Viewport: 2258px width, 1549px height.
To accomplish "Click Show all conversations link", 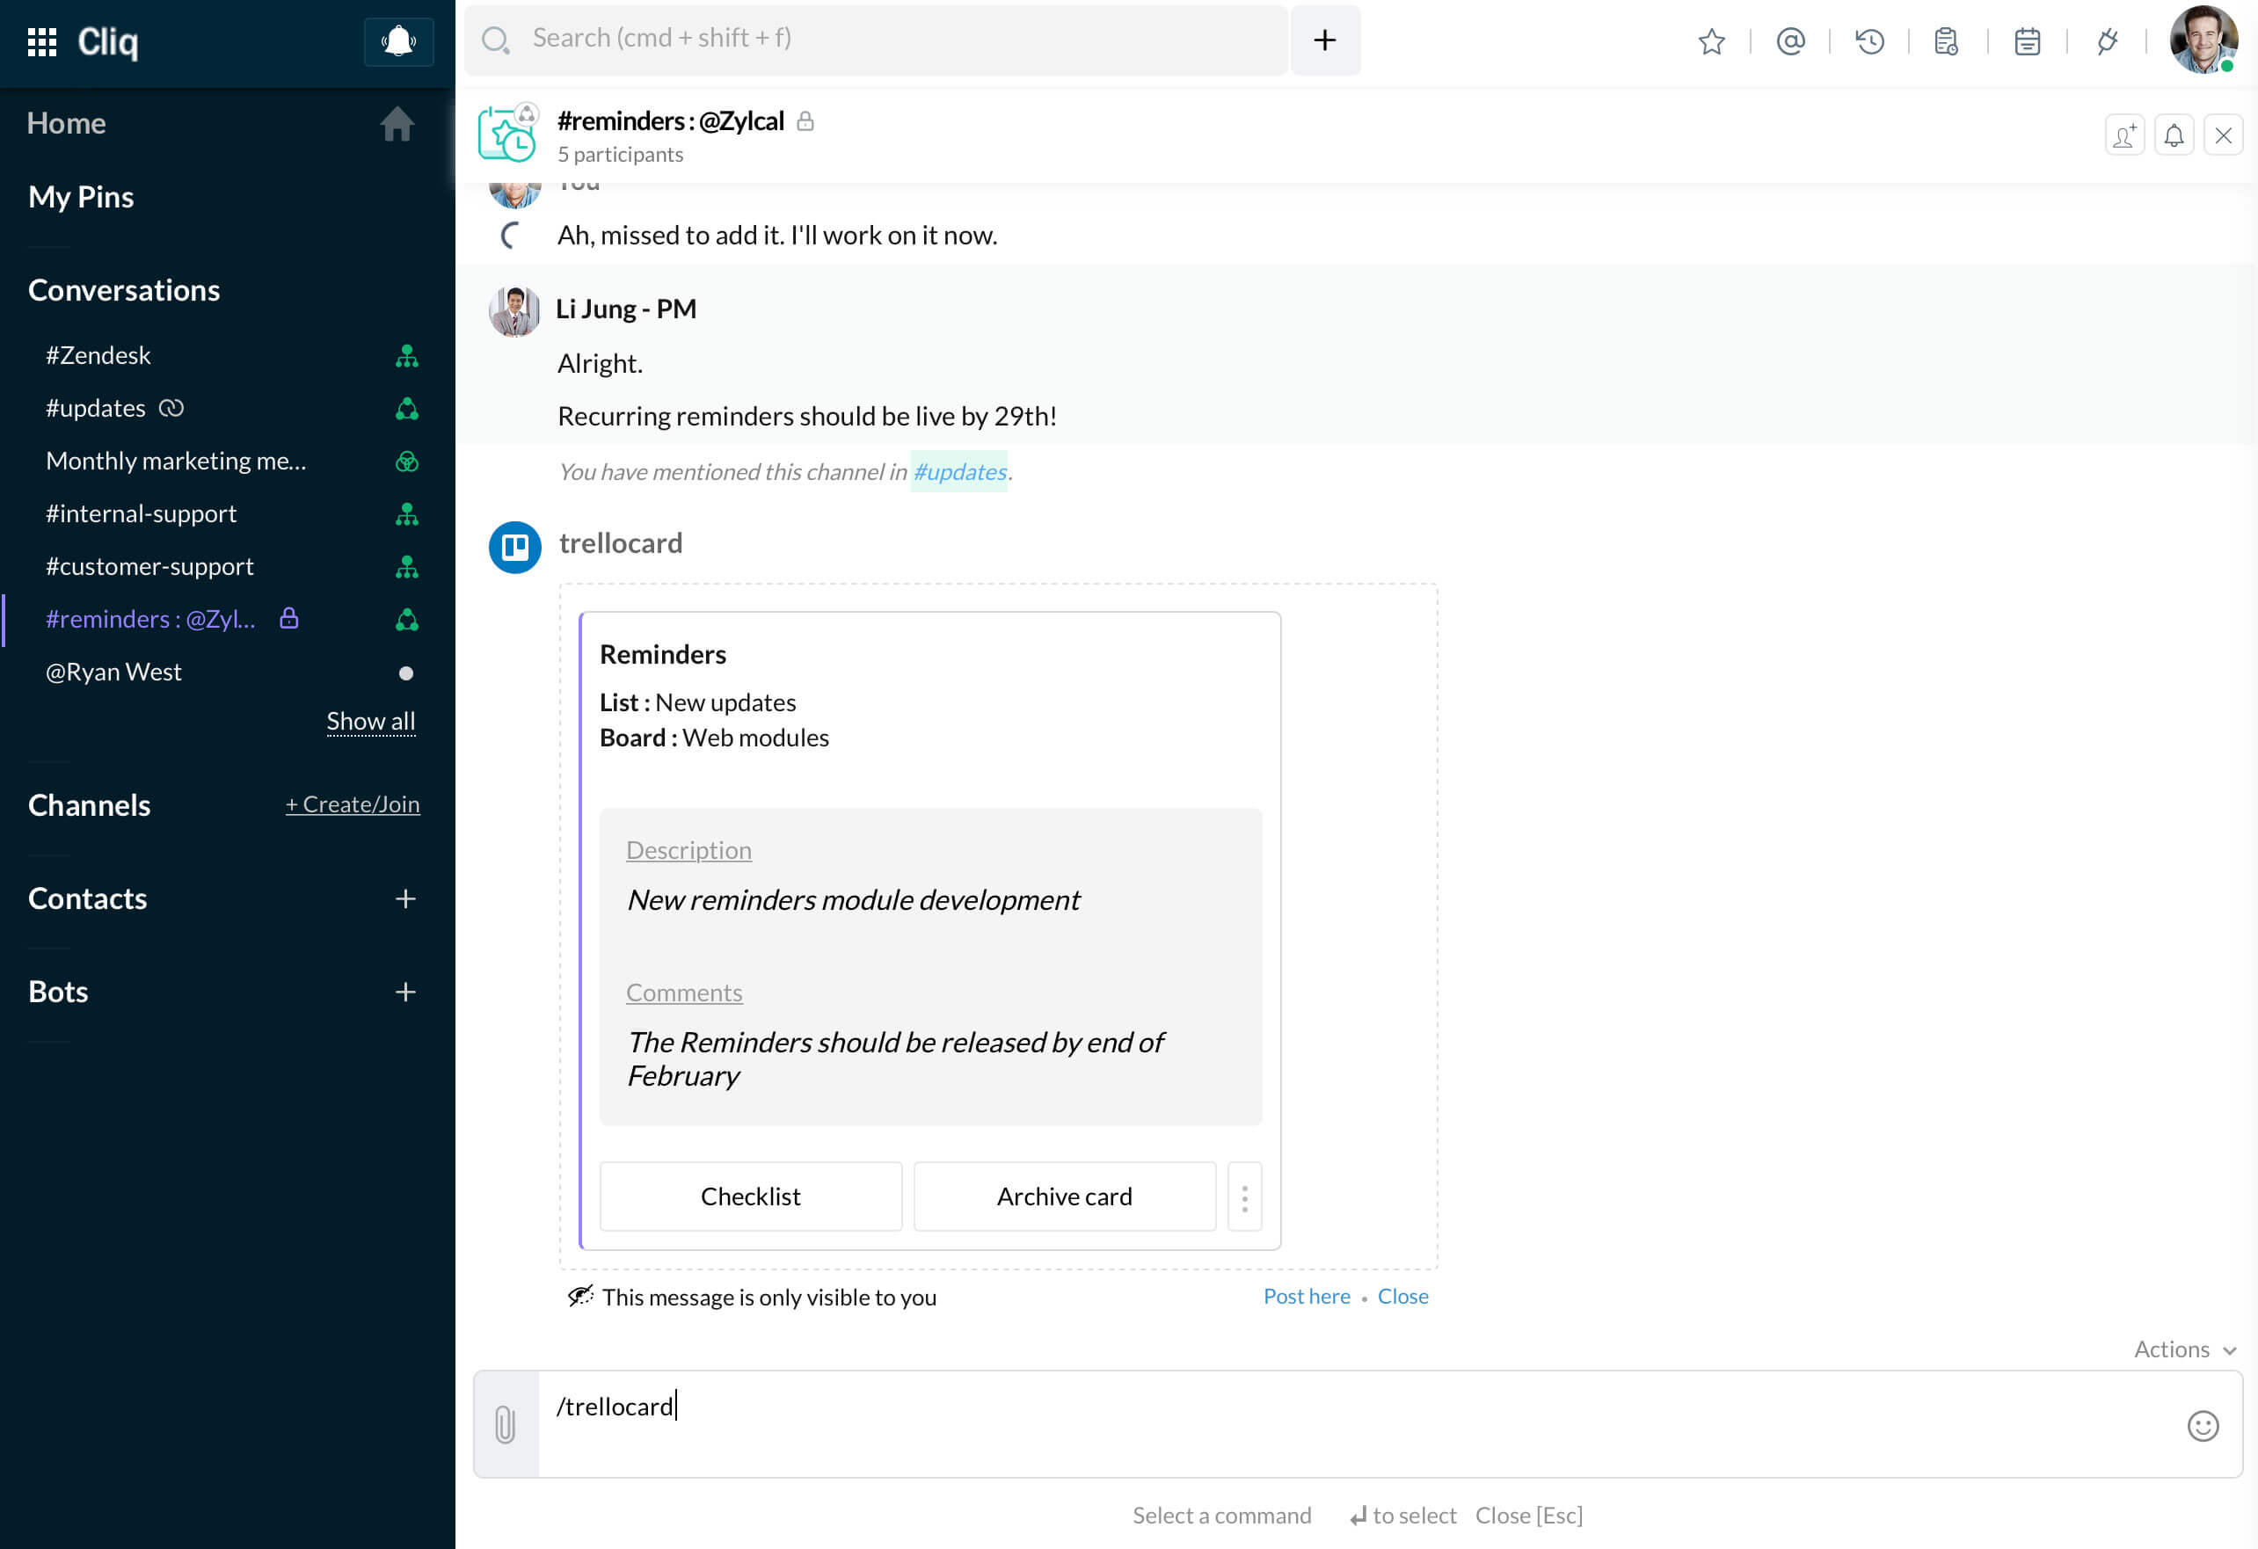I will click(x=370, y=721).
